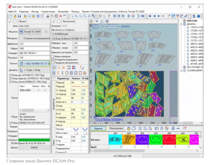Click the circle toggle next to Технология

coord(58,21)
